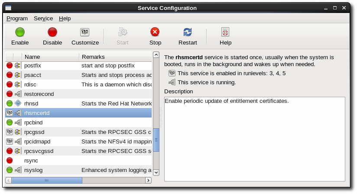Viewport: 357px width, 194px height.
Task: Click remark "Starts the Red Hat Network"
Action: click(117, 104)
